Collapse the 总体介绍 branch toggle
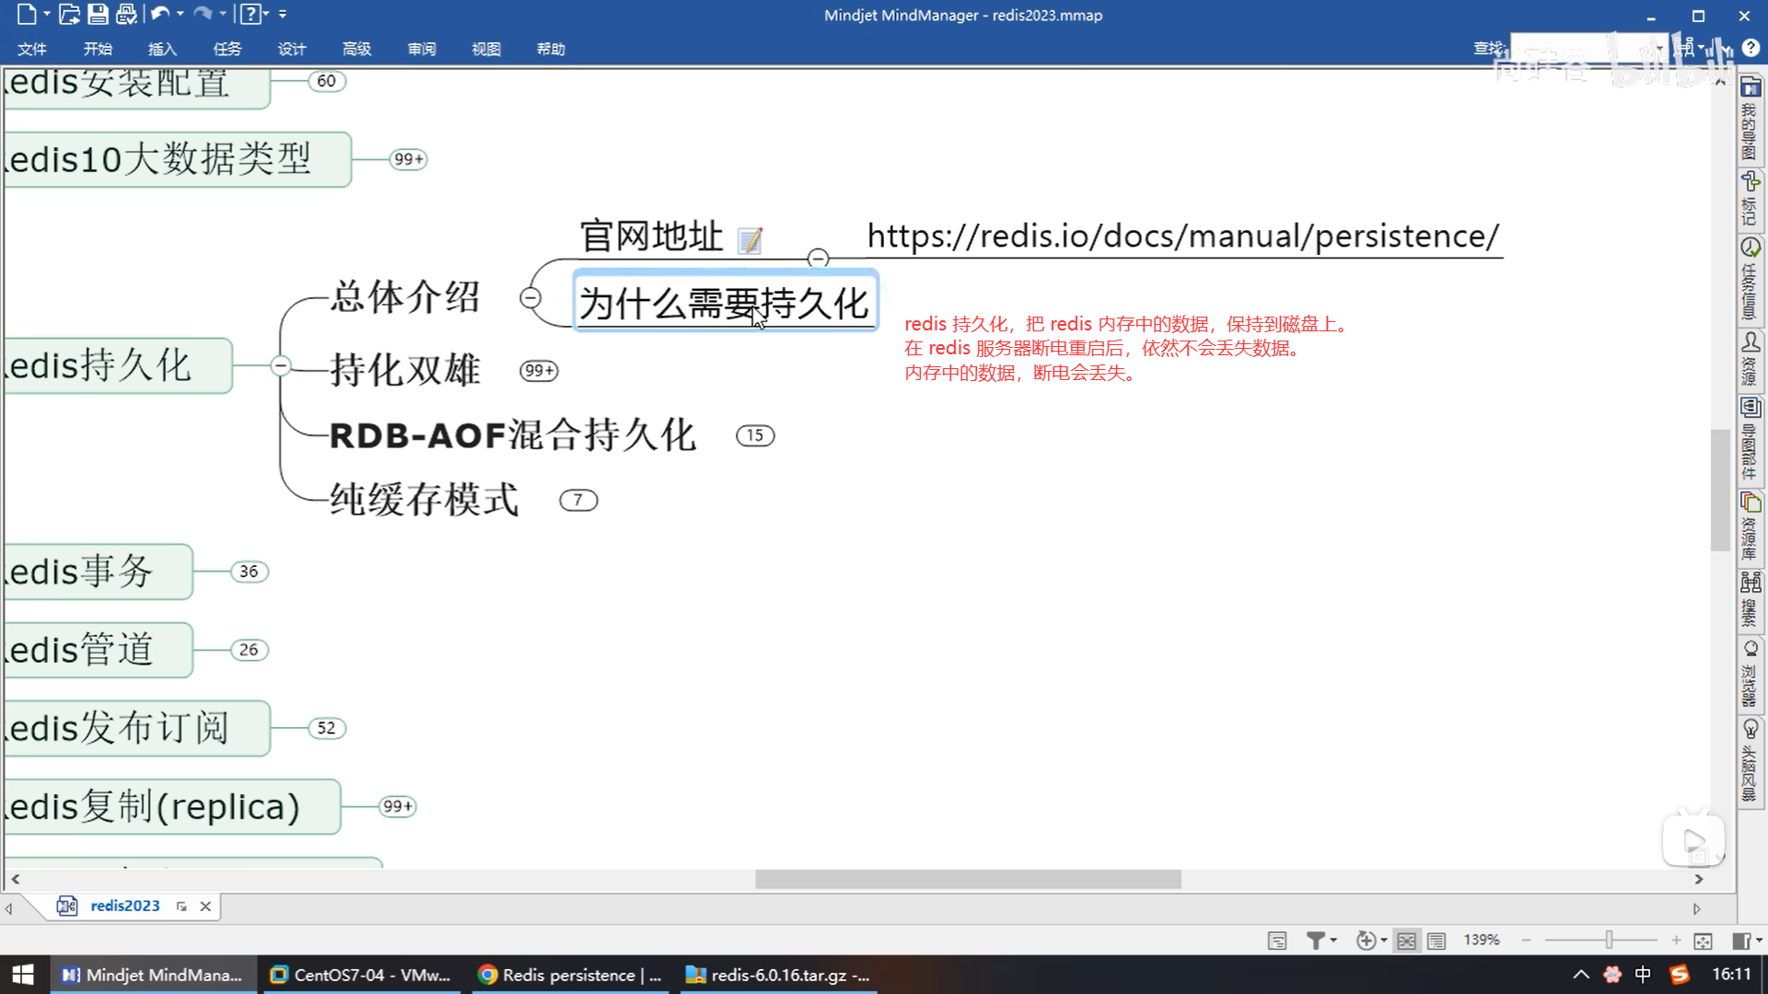Screen dimensions: 1768x994 [530, 297]
